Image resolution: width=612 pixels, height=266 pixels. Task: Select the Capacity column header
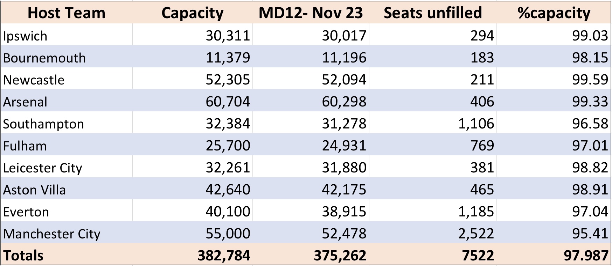[193, 13]
